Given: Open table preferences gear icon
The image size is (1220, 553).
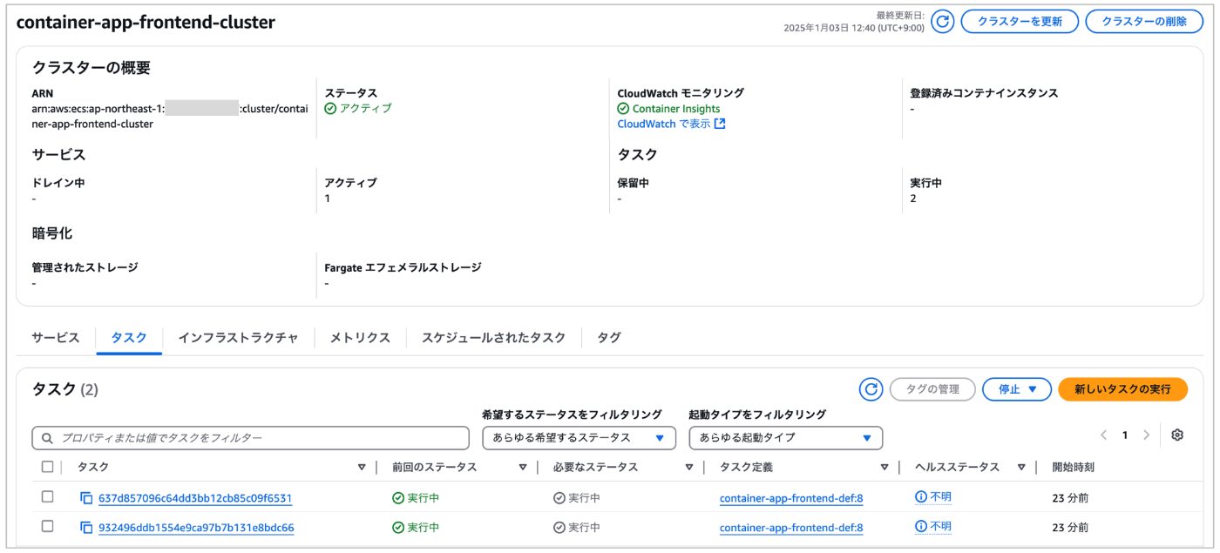Looking at the screenshot, I should [x=1177, y=435].
